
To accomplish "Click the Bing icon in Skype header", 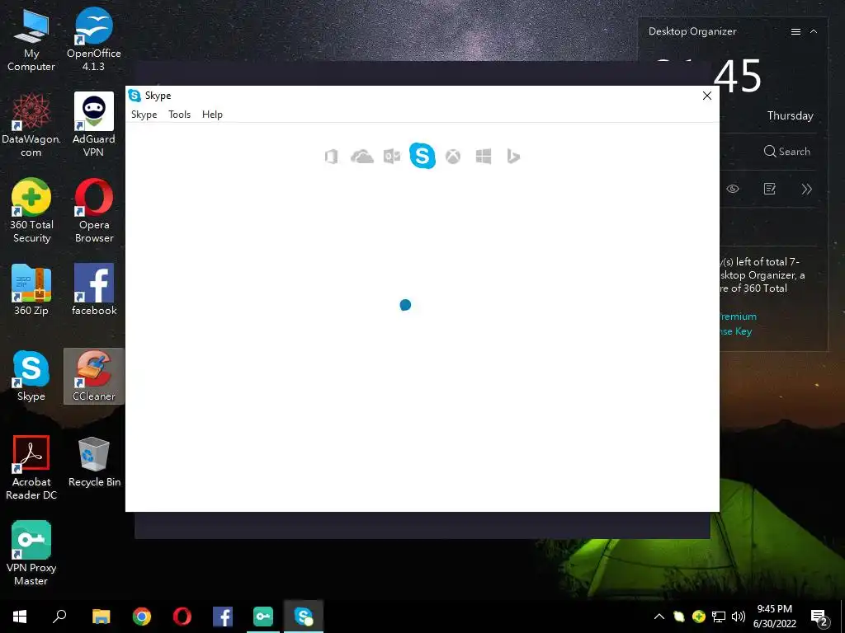I will click(513, 157).
